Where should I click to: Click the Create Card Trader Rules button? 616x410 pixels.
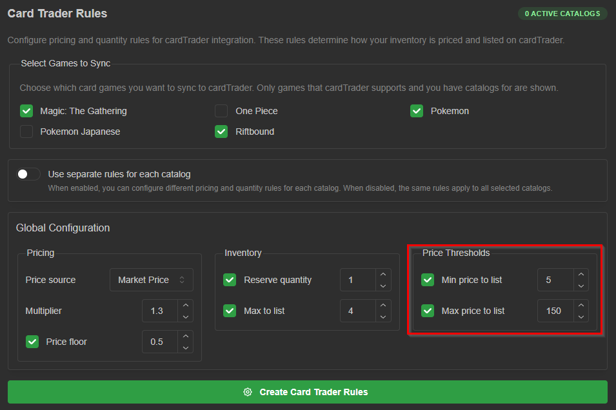308,392
